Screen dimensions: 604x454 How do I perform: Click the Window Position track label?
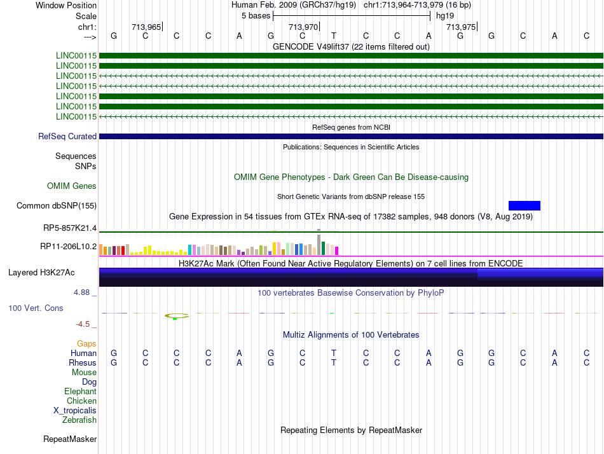click(66, 5)
